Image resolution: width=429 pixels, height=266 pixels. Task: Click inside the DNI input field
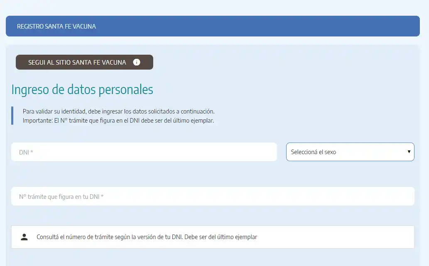[x=144, y=152]
